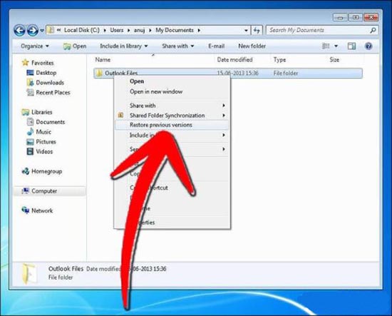The width and height of the screenshot is (392, 316).
Task: Select Local Disk (C:) in address path
Action: [82, 30]
